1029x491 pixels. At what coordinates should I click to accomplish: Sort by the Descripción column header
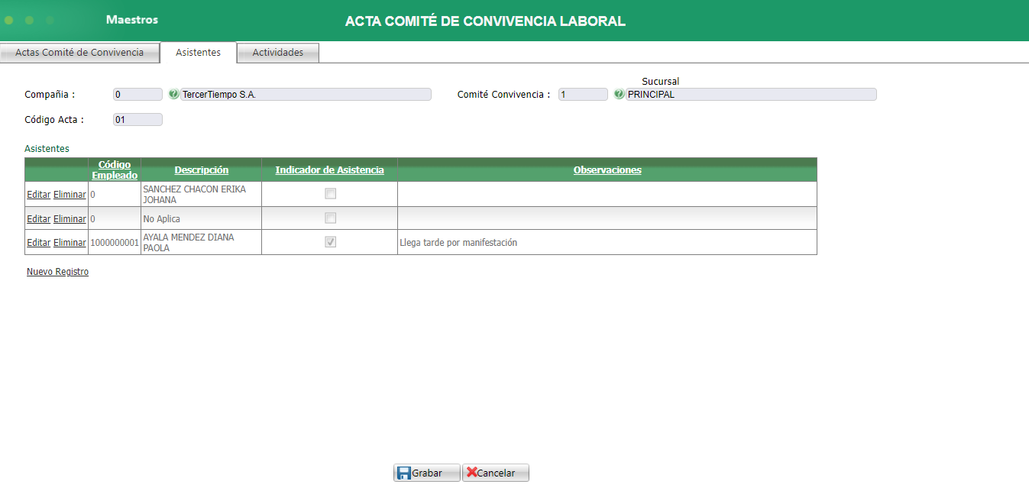tap(201, 170)
